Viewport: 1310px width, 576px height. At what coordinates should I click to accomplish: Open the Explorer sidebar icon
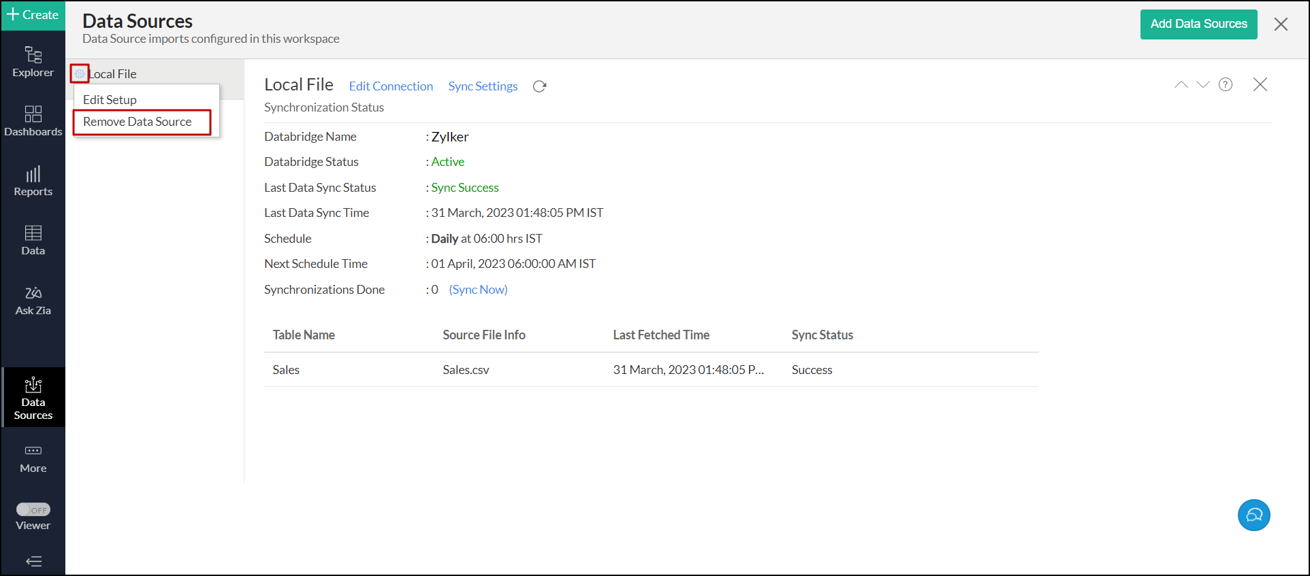(x=33, y=61)
